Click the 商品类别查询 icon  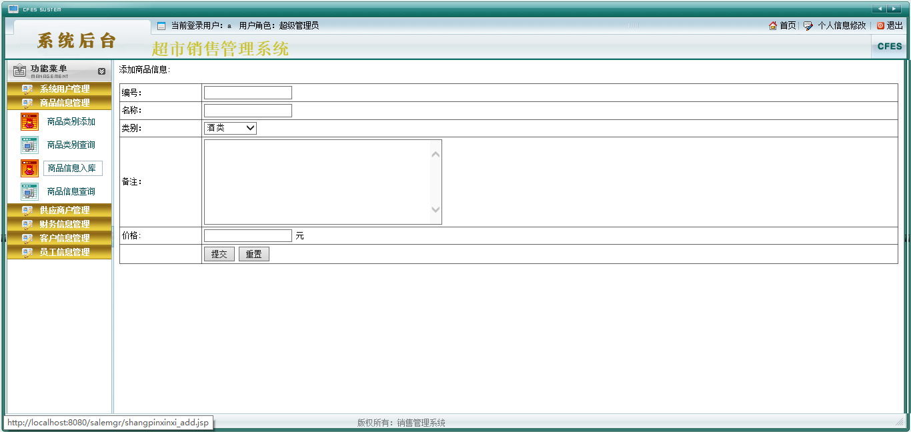[29, 145]
